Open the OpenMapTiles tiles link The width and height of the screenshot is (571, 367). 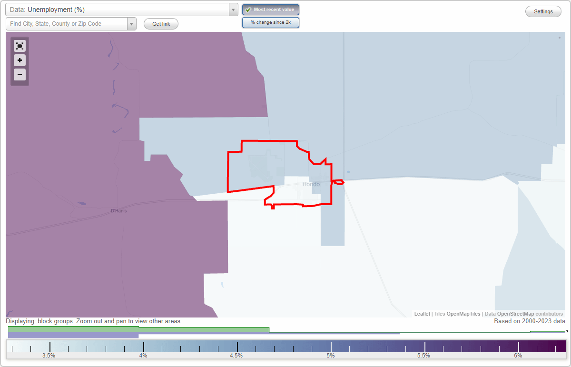[462, 314]
